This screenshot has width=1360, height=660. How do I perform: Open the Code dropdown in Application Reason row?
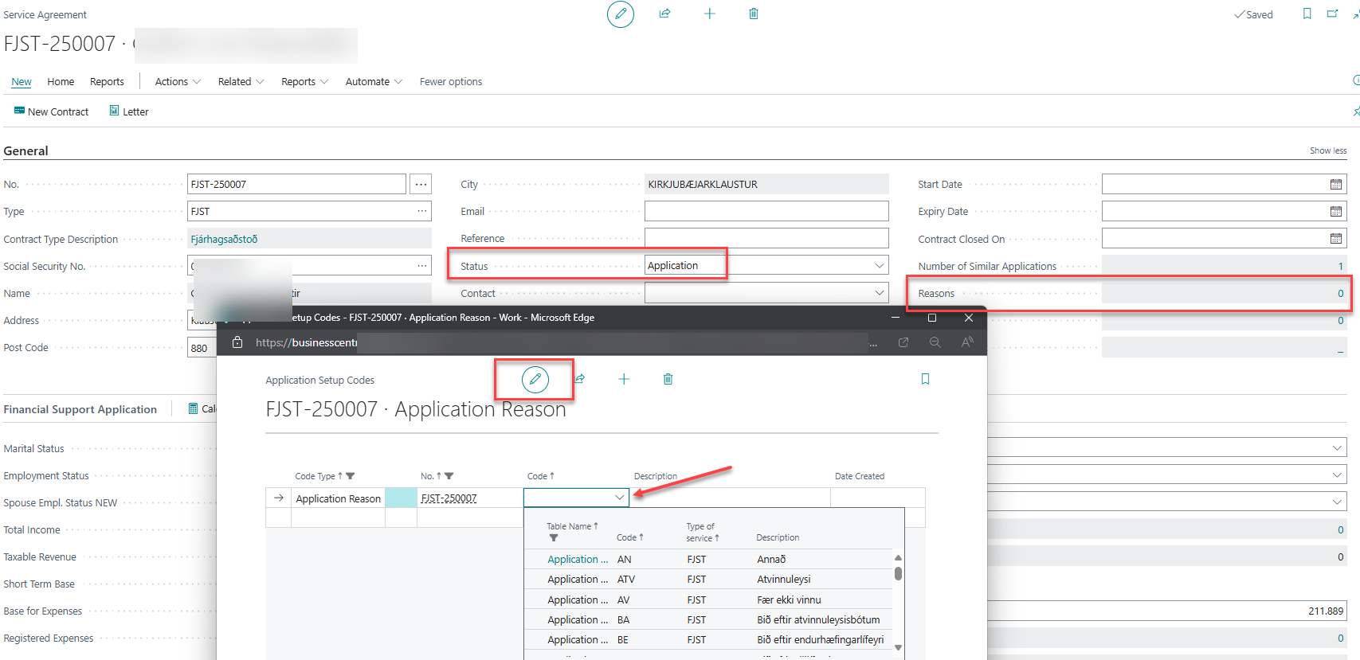point(619,498)
